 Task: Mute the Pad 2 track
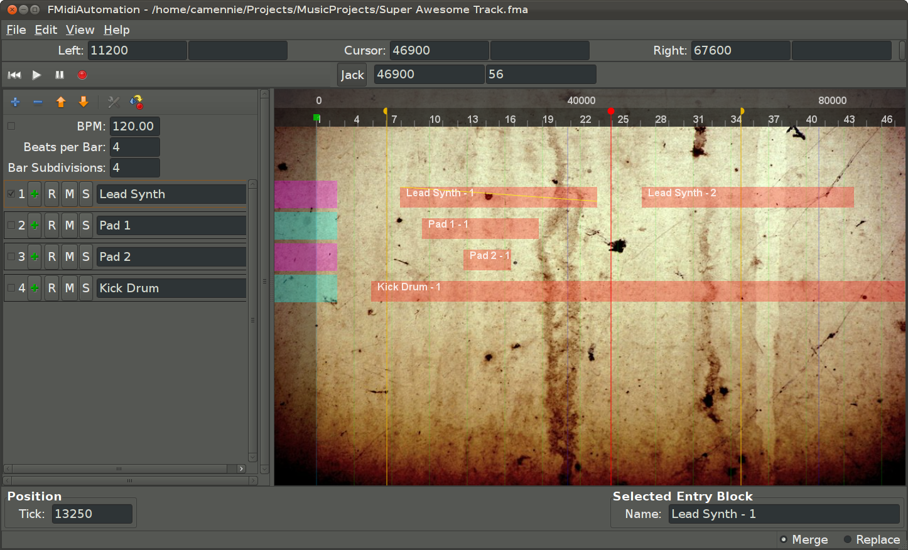point(70,257)
